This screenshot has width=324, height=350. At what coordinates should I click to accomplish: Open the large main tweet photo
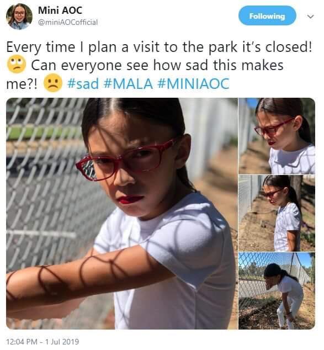pyautogui.click(x=122, y=214)
